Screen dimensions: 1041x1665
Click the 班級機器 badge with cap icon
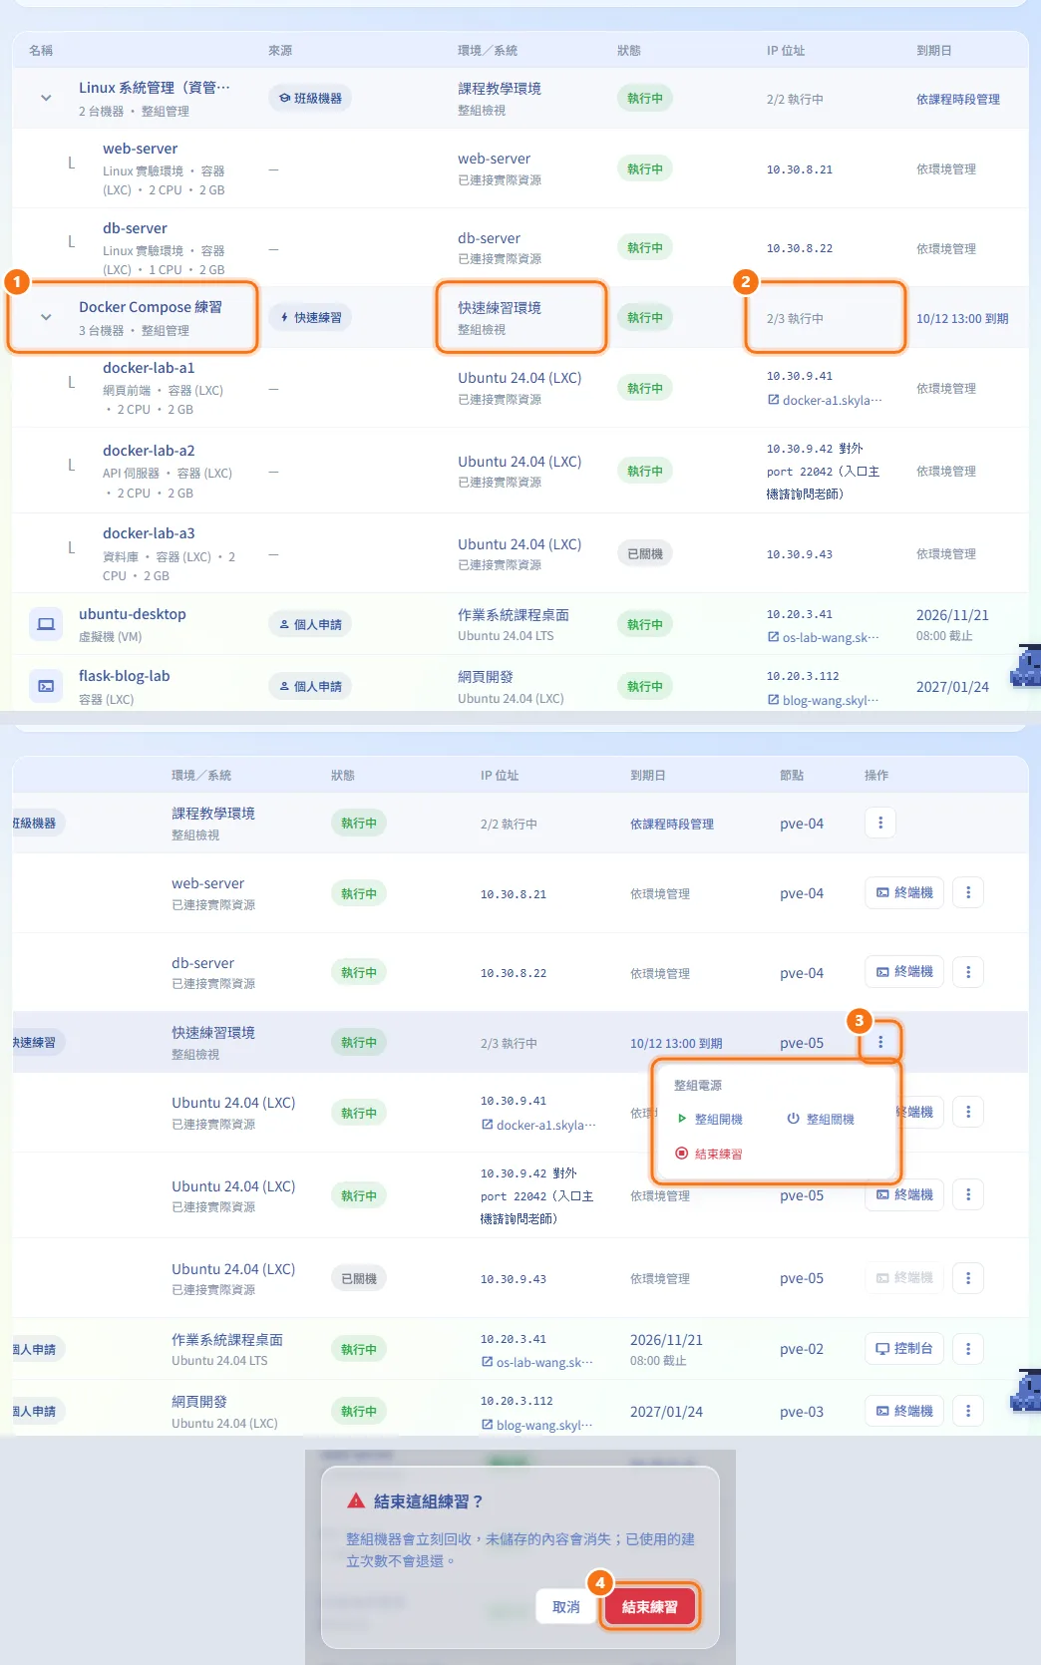coord(310,98)
